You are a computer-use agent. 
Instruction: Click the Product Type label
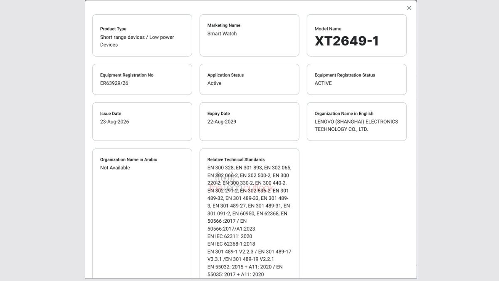113,29
